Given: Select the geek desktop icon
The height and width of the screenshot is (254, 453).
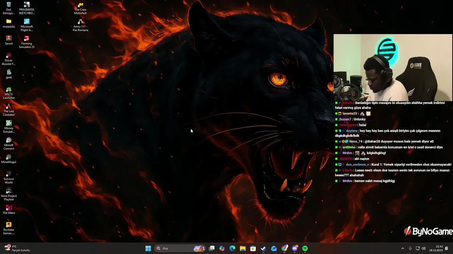Looking at the screenshot, I should coord(9,74).
